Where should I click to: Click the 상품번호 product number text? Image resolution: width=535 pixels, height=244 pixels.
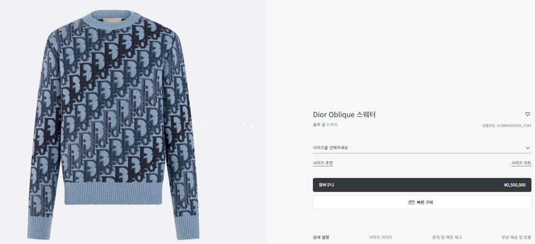tap(506, 126)
